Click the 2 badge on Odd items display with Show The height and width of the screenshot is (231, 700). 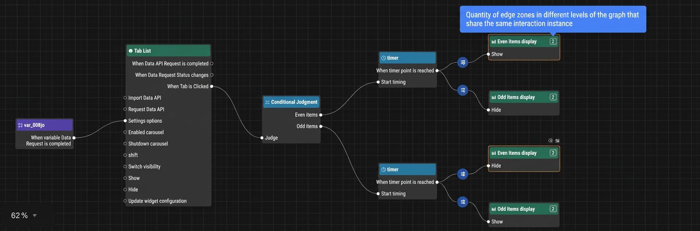553,209
